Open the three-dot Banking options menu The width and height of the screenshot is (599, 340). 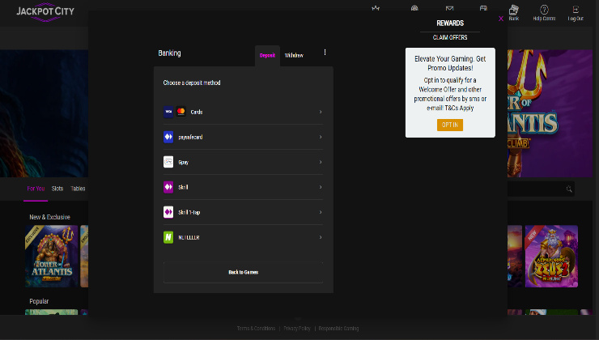click(x=325, y=52)
